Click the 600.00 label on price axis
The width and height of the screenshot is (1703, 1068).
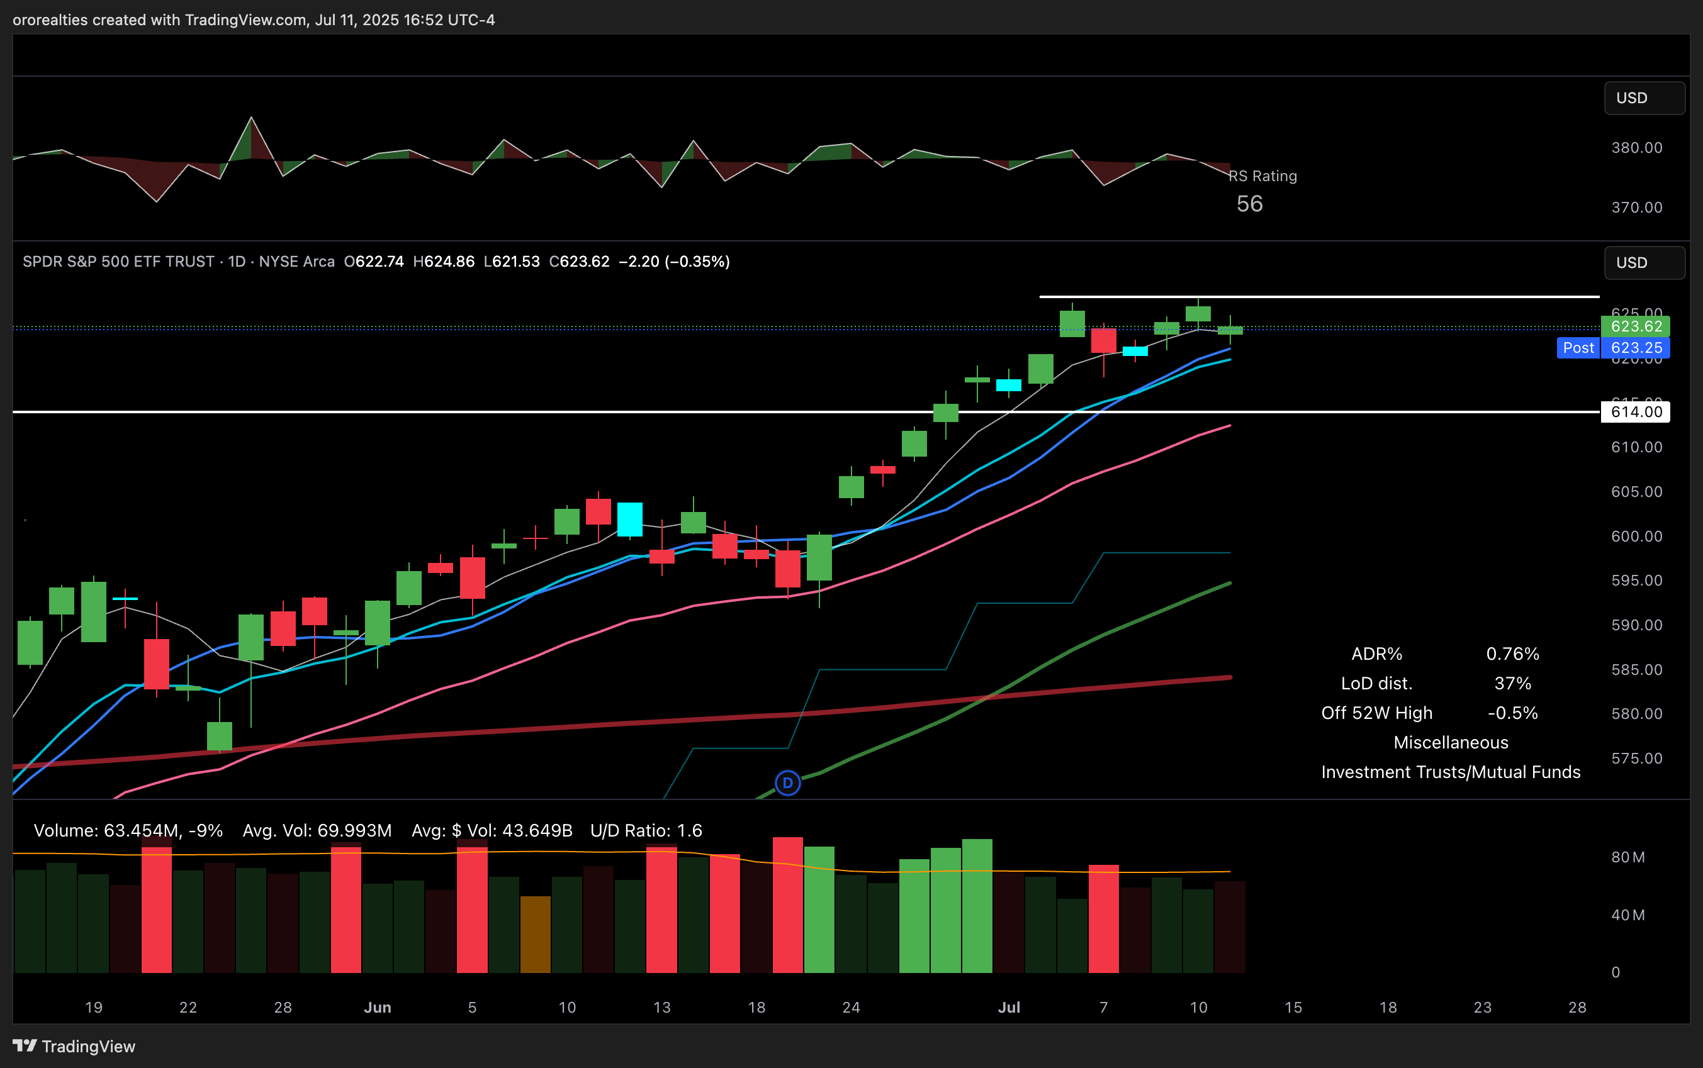[1636, 536]
